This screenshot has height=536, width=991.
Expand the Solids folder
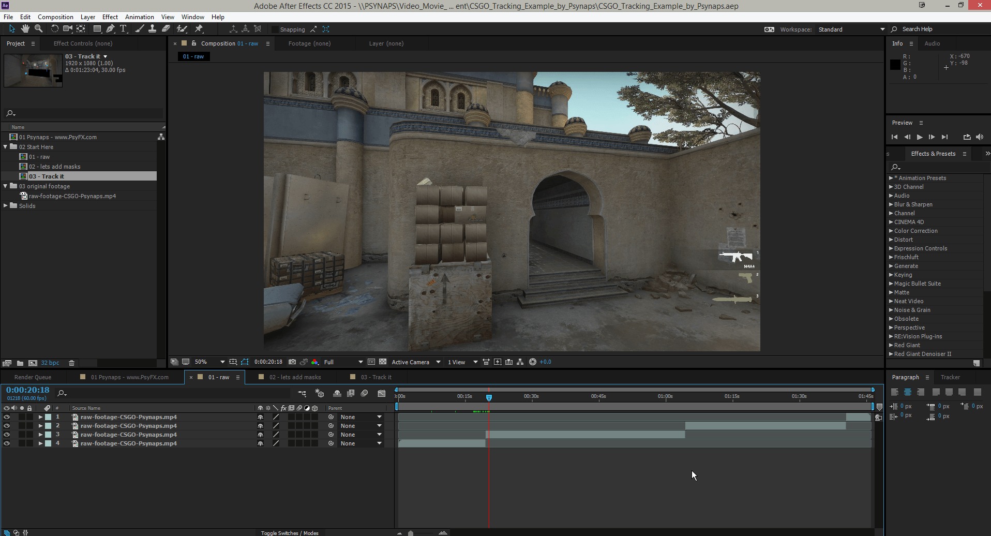point(5,206)
